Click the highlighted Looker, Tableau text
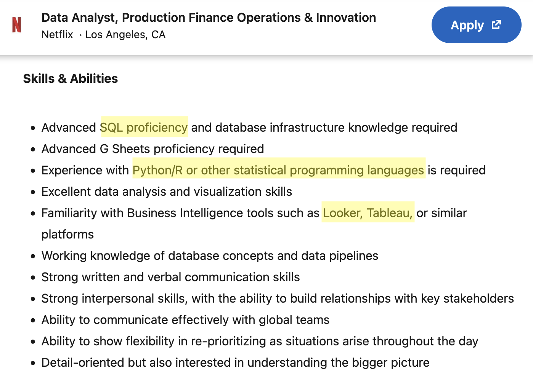This screenshot has height=390, width=533. point(368,213)
